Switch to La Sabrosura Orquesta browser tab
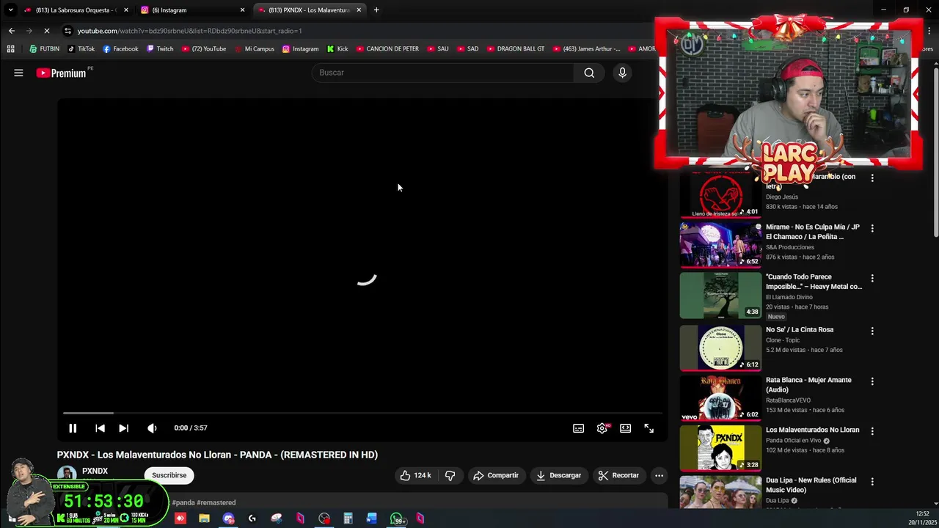 [75, 10]
